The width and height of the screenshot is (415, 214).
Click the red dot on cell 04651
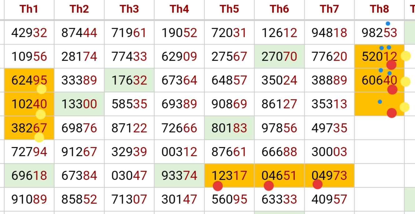pyautogui.click(x=269, y=186)
